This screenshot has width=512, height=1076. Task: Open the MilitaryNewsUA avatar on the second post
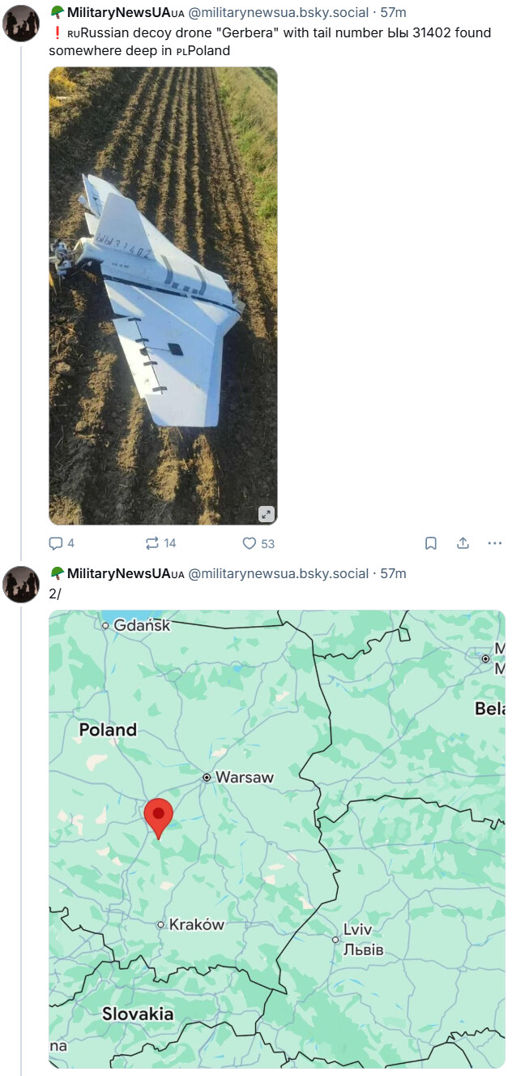[x=21, y=584]
